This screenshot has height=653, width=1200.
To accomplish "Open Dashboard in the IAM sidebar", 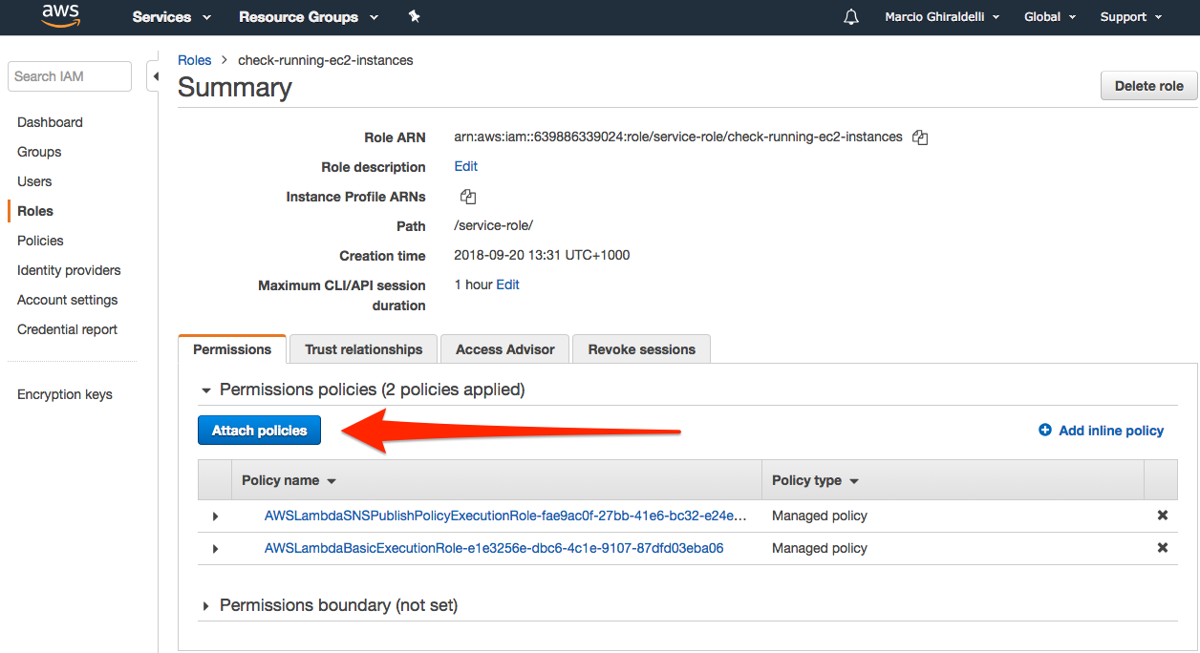I will tap(50, 122).
